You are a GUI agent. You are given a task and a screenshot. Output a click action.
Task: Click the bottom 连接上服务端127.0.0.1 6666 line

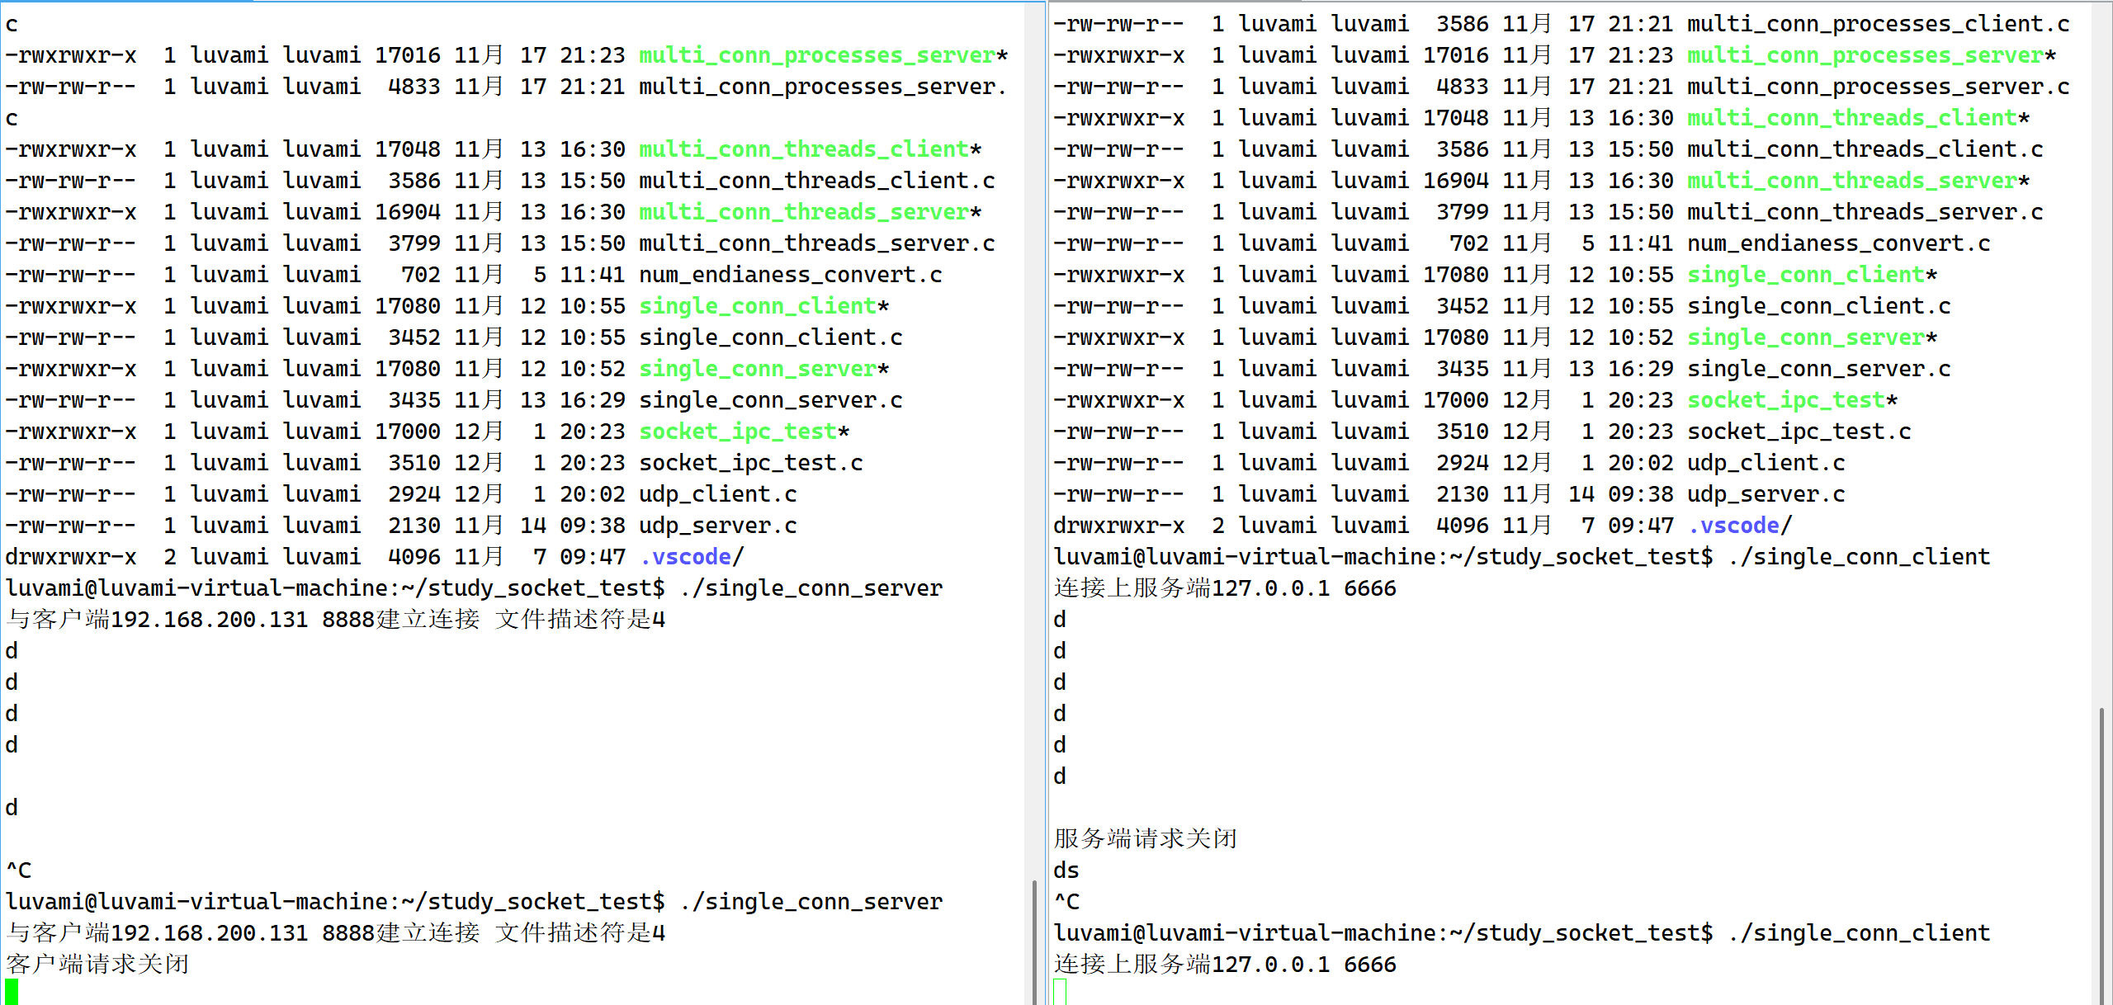tap(1224, 965)
